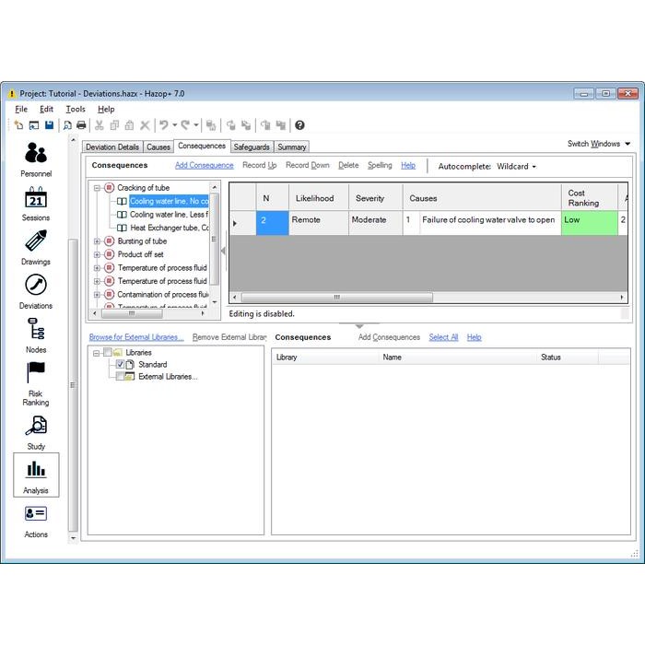Click the Delete X toolbar icon

[145, 125]
